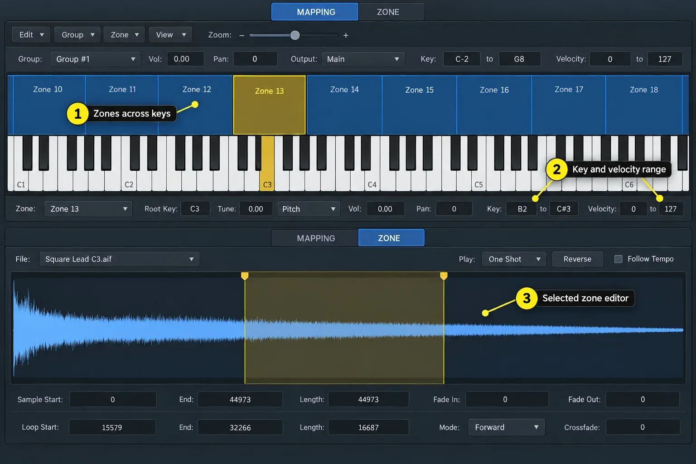Screen dimensions: 696x464
Task: Click the C4 piano key
Action: (372, 181)
